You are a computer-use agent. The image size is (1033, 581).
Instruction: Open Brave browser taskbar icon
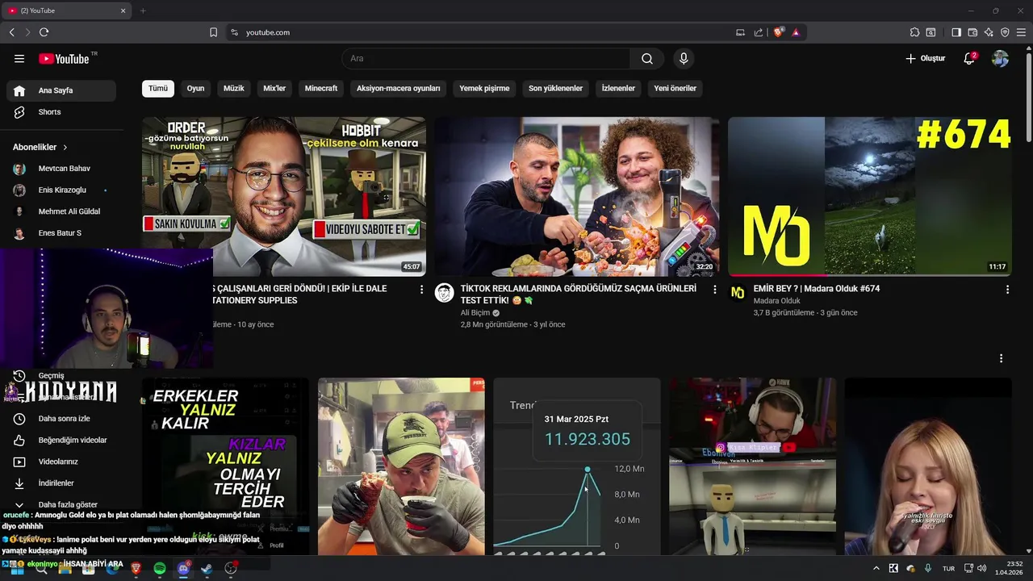[x=136, y=569]
